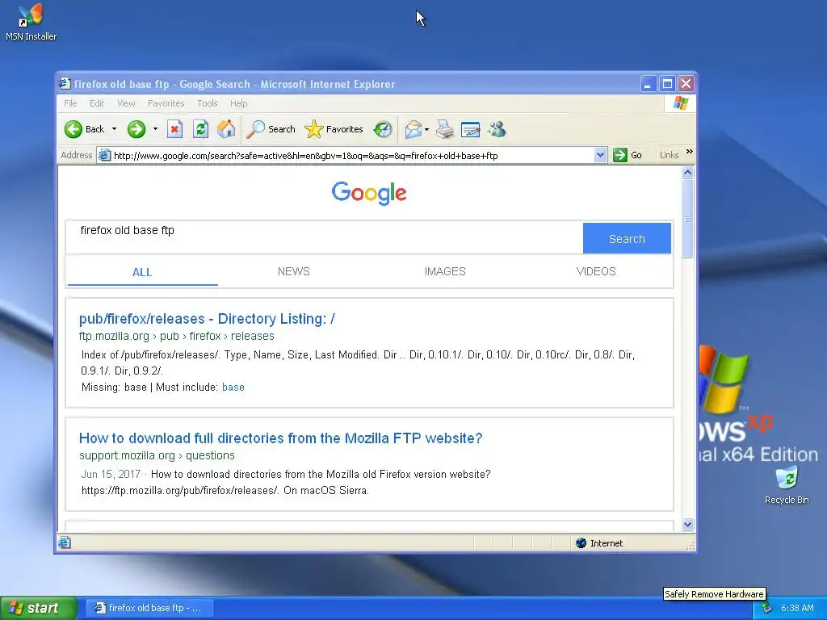Open the Tools menu
The width and height of the screenshot is (827, 620).
(208, 103)
